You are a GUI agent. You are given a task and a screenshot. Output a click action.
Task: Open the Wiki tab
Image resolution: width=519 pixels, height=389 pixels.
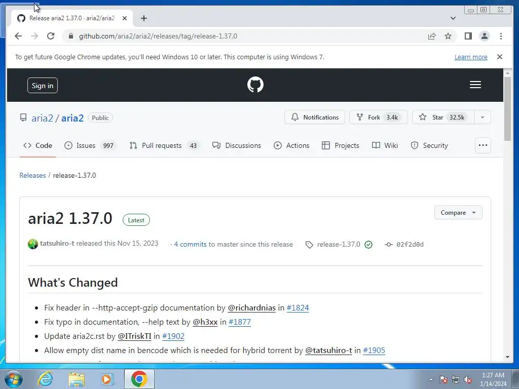coord(385,145)
